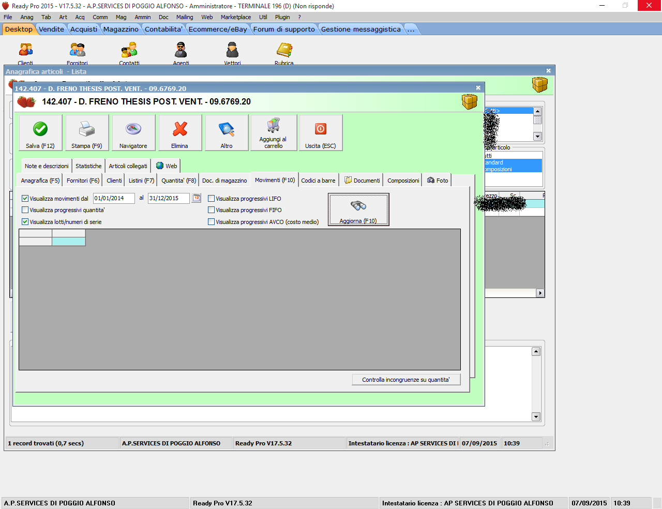Image resolution: width=662 pixels, height=509 pixels.
Task: Open the Marketplace menu
Action: (236, 17)
